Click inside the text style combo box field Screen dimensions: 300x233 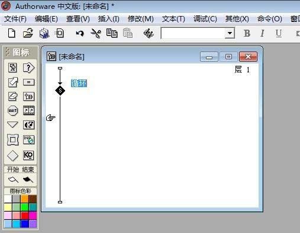click(193, 33)
